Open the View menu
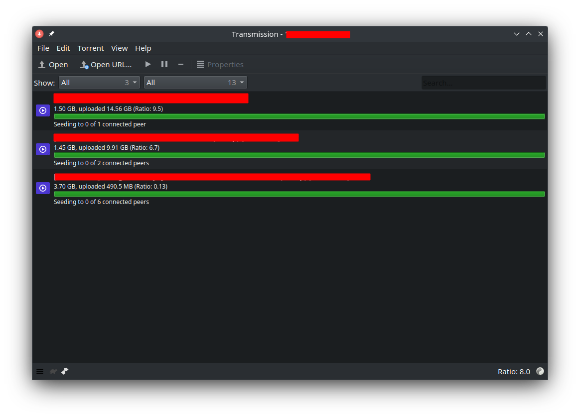 119,48
